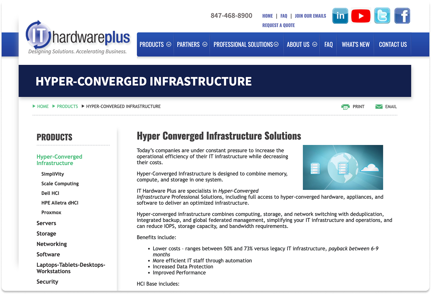Open Storage category in sidebar
431x294 pixels.
pos(46,234)
